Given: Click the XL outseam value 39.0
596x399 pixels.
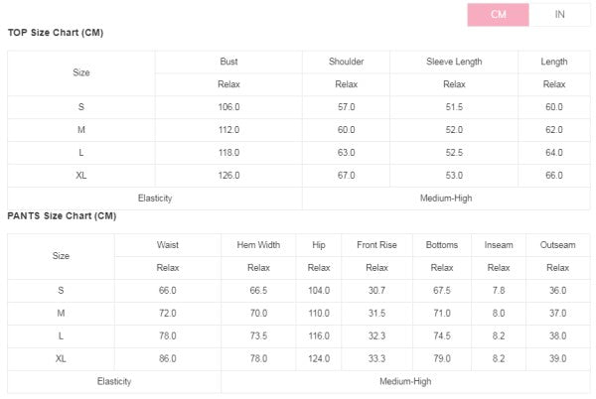Looking at the screenshot, I should tap(558, 358).
